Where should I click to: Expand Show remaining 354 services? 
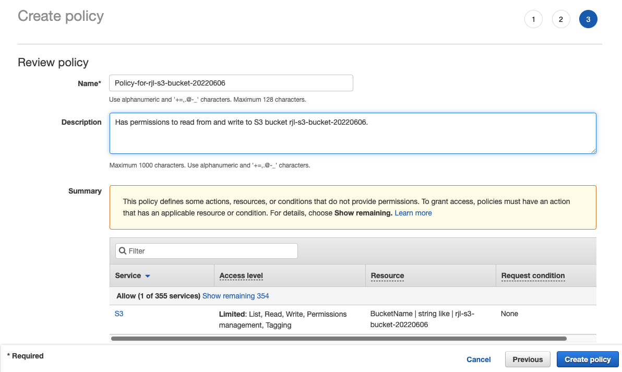point(236,296)
